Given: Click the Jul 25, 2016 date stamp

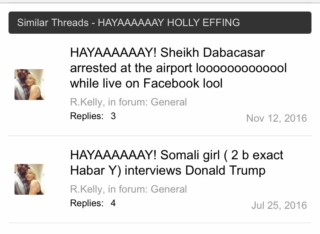Looking at the screenshot, I should pyautogui.click(x=279, y=205).
